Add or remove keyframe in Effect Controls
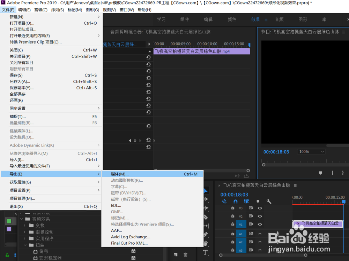This screenshot has width=349, height=261. pos(135,141)
